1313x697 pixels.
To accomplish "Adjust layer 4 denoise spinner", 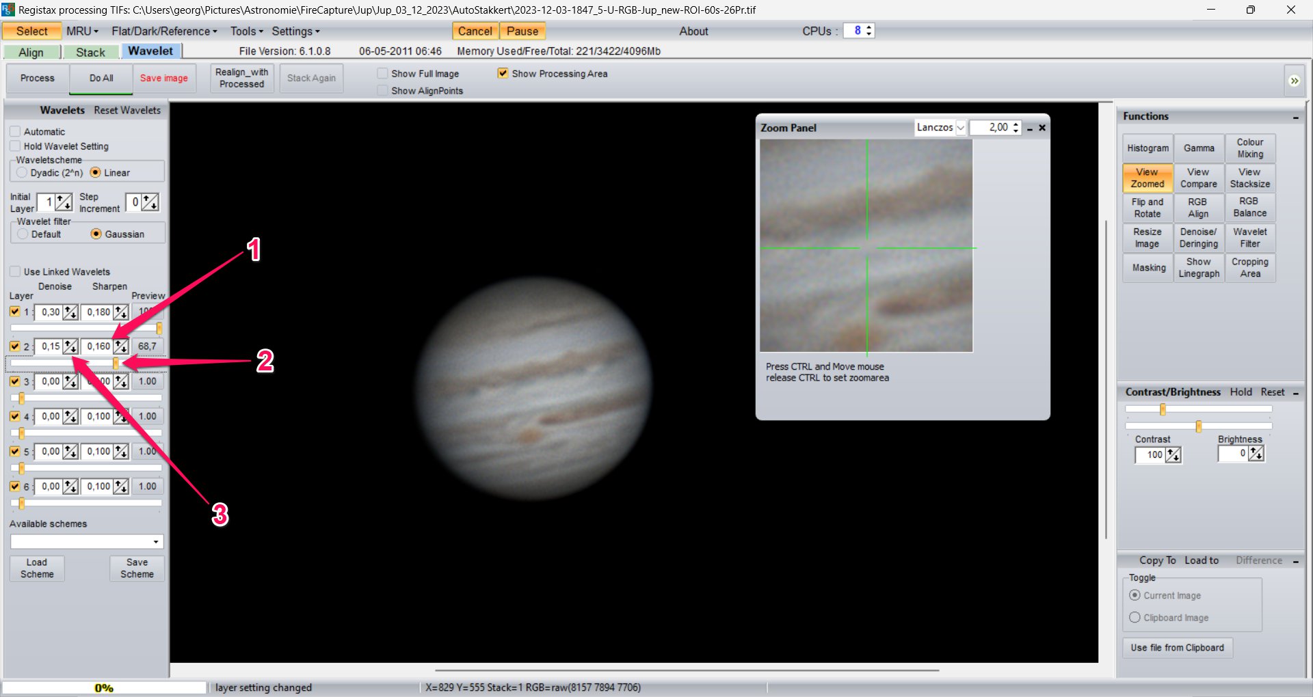I will point(70,416).
